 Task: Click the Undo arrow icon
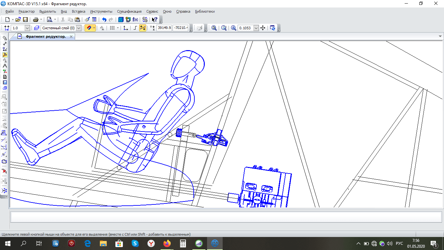click(x=104, y=20)
